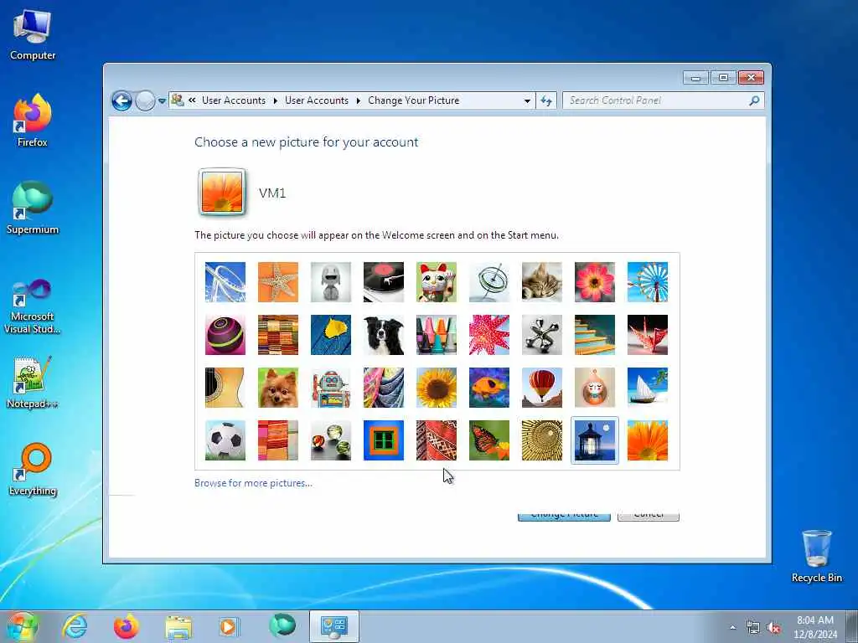Choose the monarch butterfly picture
The image size is (858, 643).
(x=489, y=440)
